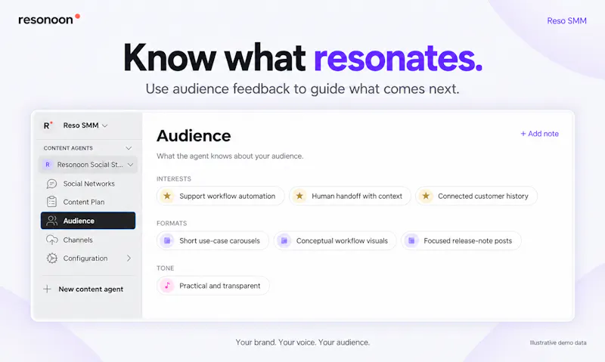
Task: Click 'Your brand. Your voice. Your audience.' tagline
Action: pos(302,342)
